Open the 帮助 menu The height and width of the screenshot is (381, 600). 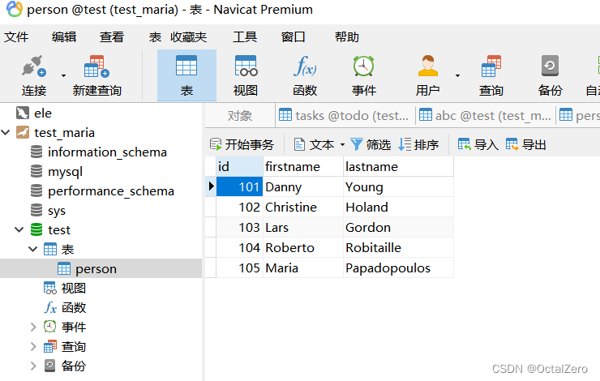click(347, 37)
